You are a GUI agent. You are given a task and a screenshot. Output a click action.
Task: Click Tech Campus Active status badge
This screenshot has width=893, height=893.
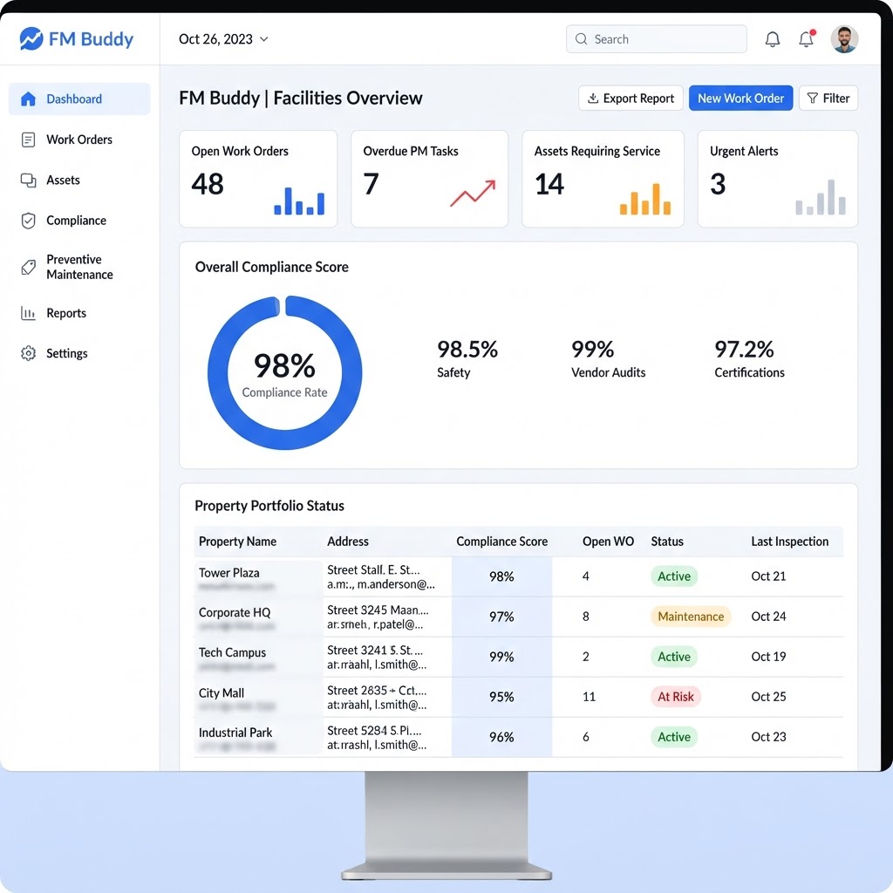(x=674, y=657)
